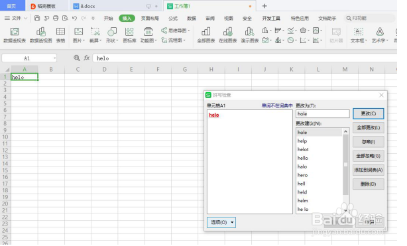This screenshot has width=407, height=246.
Task: Click the 更改为 change-to input field
Action: tap(323, 114)
